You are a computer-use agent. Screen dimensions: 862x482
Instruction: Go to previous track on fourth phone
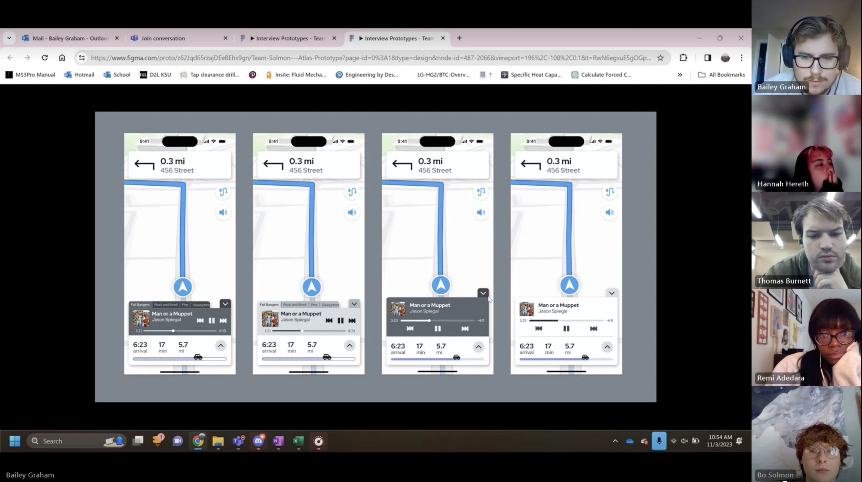[x=539, y=328]
